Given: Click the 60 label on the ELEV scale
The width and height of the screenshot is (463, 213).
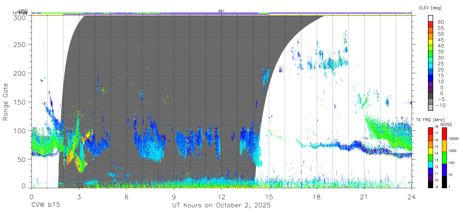Looking at the screenshot, I should (440, 22).
